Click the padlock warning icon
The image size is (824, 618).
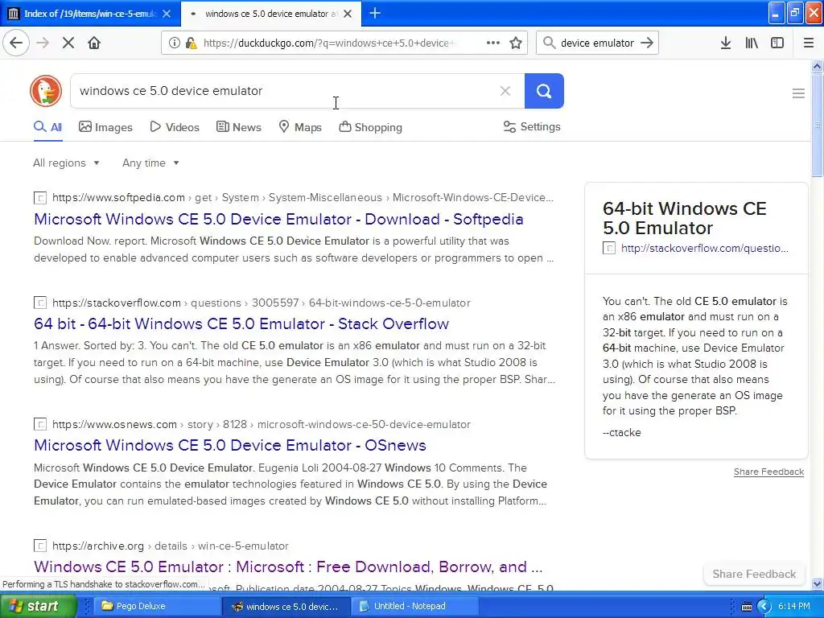pos(191,43)
